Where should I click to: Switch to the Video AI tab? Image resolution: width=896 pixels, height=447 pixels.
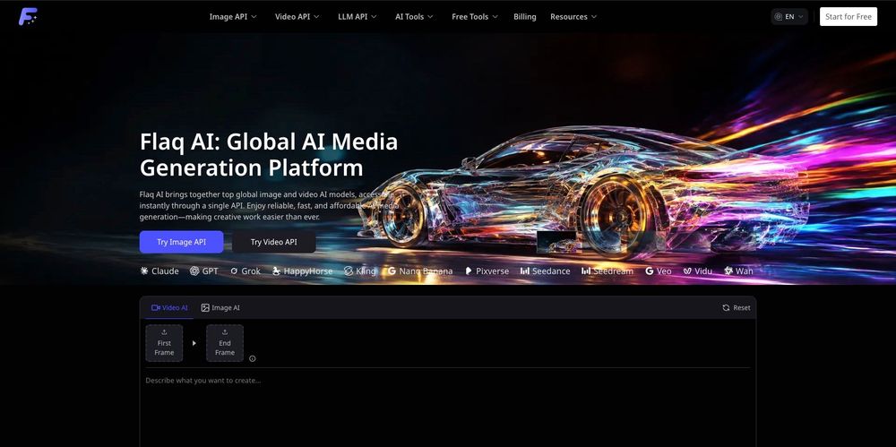click(x=169, y=307)
